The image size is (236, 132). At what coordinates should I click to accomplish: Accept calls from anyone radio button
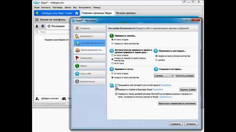coord(112,40)
